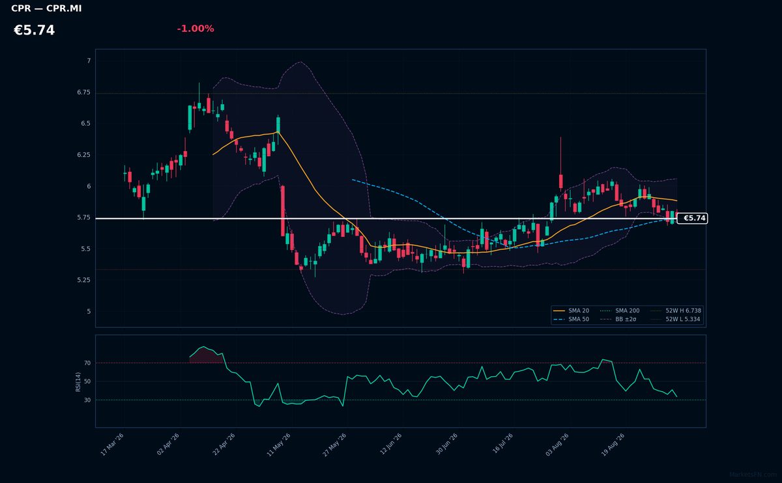Screen dimensions: 782x483
Task: Click the 17 Mar '26 date label
Action: [112, 445]
